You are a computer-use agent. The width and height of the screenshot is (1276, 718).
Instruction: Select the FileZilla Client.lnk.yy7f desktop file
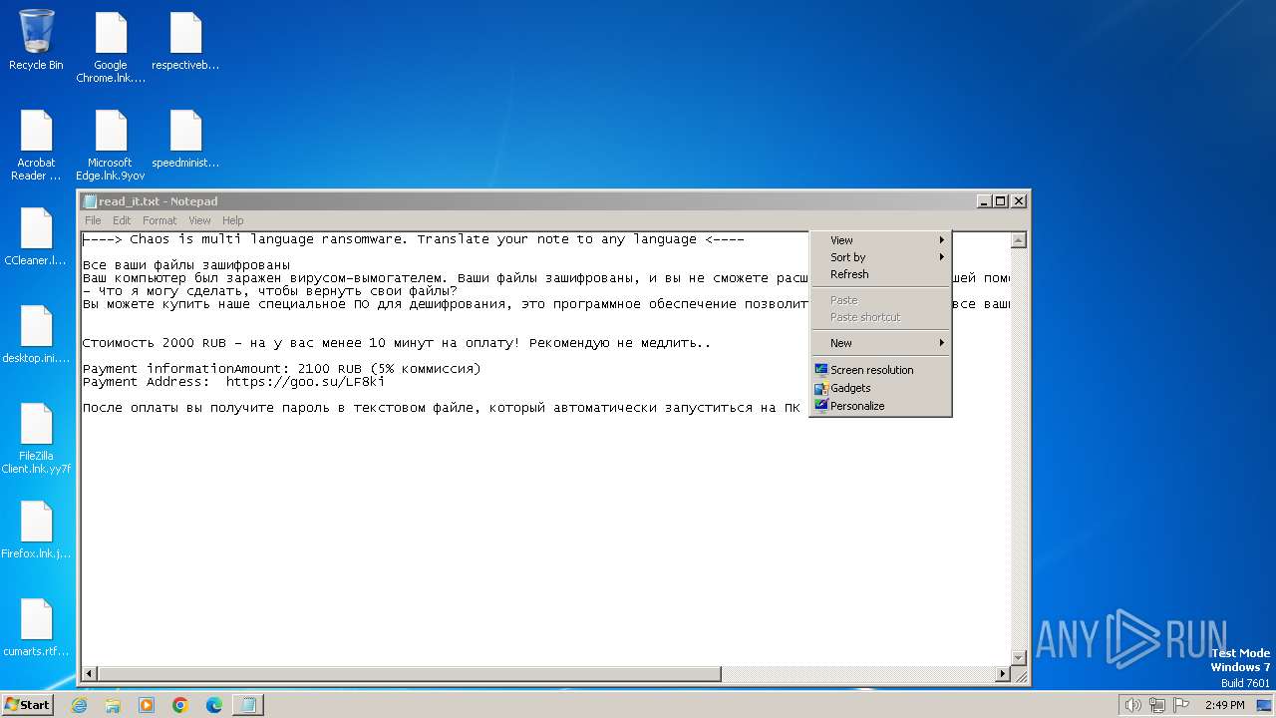(x=36, y=438)
